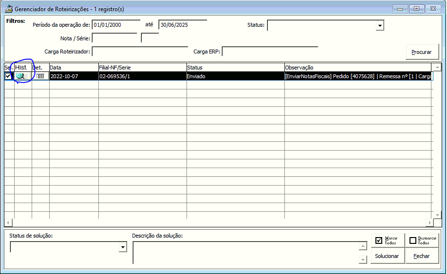Focus the start date field 01/01/2000

tap(116, 25)
